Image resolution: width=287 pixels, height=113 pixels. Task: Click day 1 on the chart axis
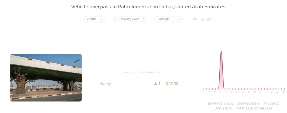pos(204,91)
